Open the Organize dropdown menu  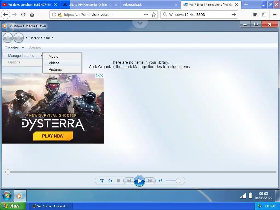(x=14, y=48)
